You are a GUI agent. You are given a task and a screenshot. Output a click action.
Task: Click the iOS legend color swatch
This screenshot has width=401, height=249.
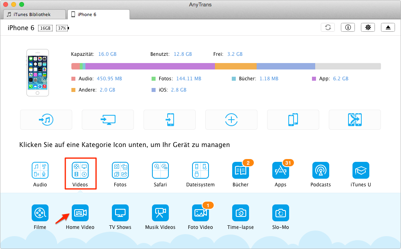pyautogui.click(x=154, y=90)
